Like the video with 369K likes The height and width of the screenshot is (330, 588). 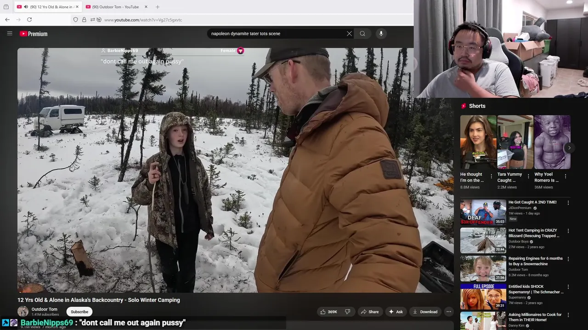tap(329, 312)
